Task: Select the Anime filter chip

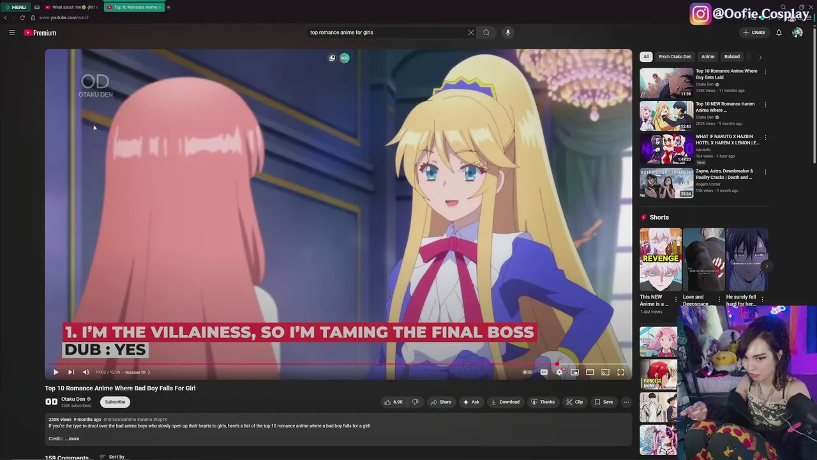Action: [708, 57]
